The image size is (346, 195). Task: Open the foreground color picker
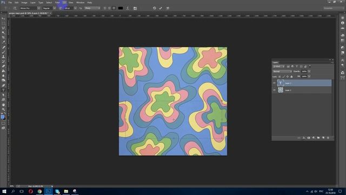(2, 117)
